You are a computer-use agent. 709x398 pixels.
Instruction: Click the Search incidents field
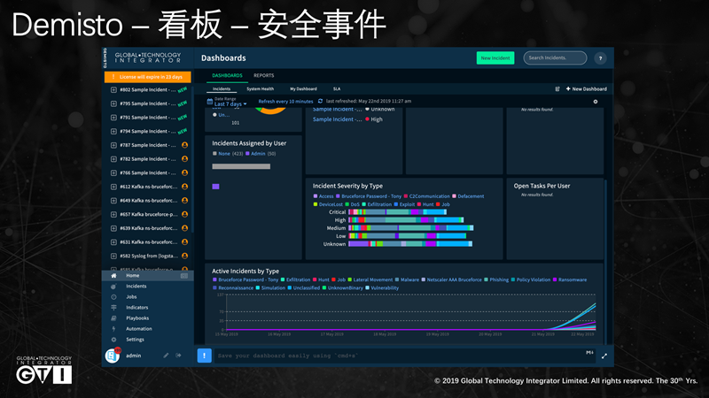[x=555, y=57]
